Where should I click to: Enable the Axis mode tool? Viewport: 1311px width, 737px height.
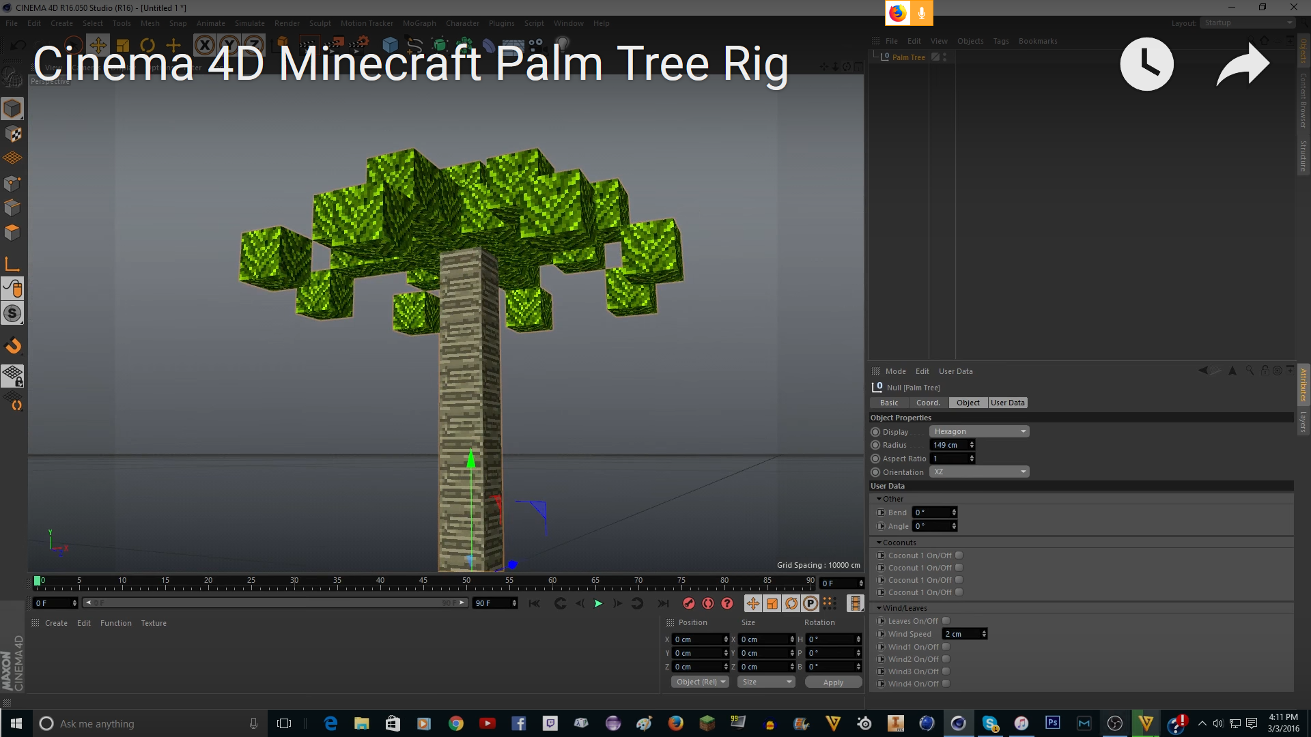click(12, 264)
